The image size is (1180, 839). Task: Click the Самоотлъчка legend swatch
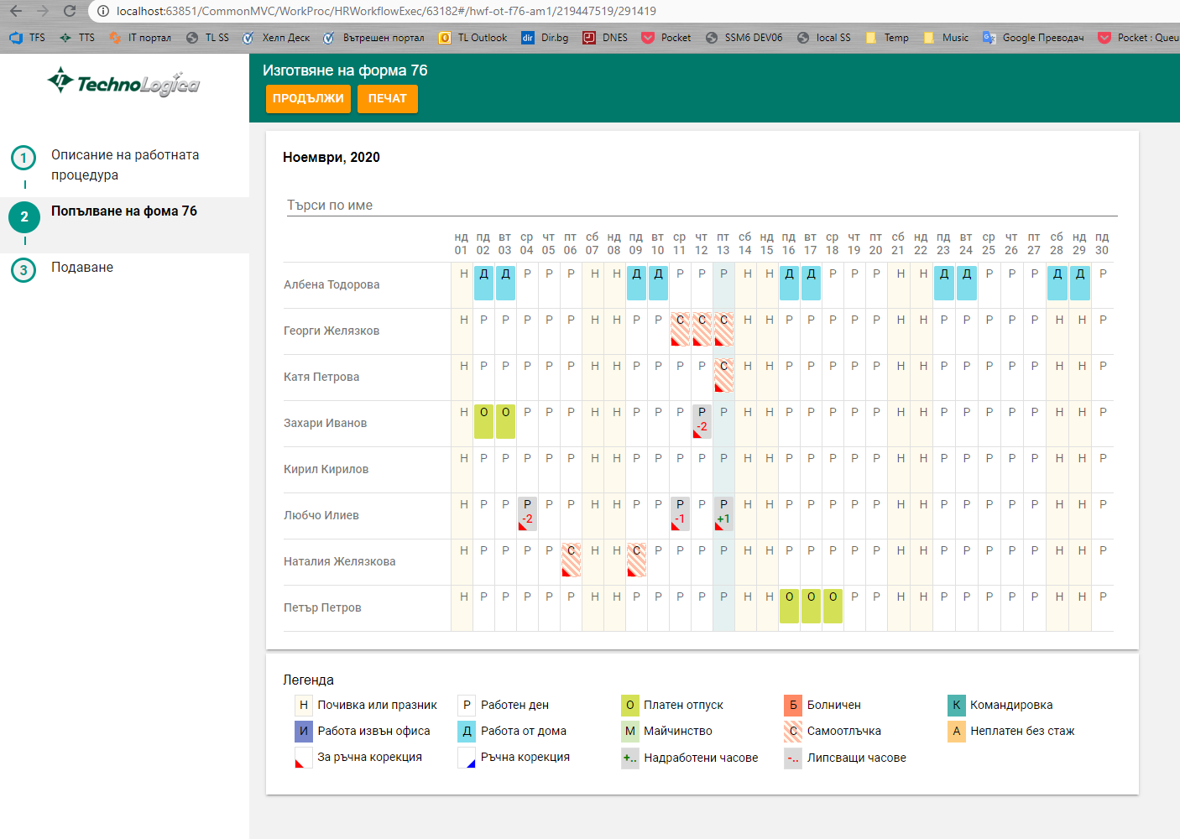coord(793,731)
